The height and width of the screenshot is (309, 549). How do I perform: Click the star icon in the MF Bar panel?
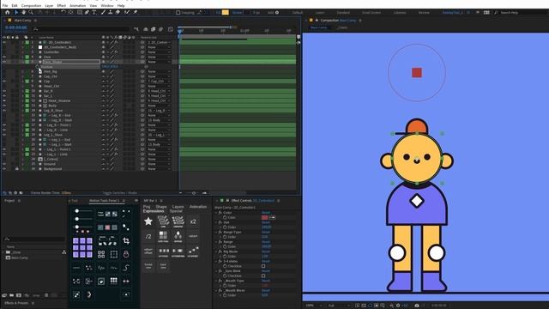[148, 221]
